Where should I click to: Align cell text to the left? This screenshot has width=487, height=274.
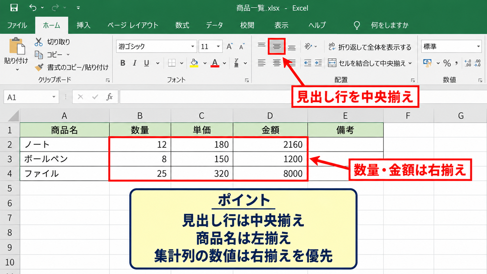coord(262,63)
